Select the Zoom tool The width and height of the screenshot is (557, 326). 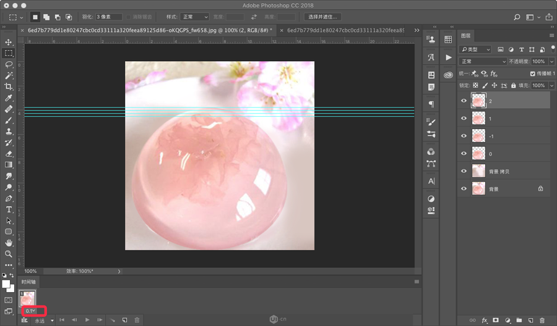pyautogui.click(x=9, y=254)
